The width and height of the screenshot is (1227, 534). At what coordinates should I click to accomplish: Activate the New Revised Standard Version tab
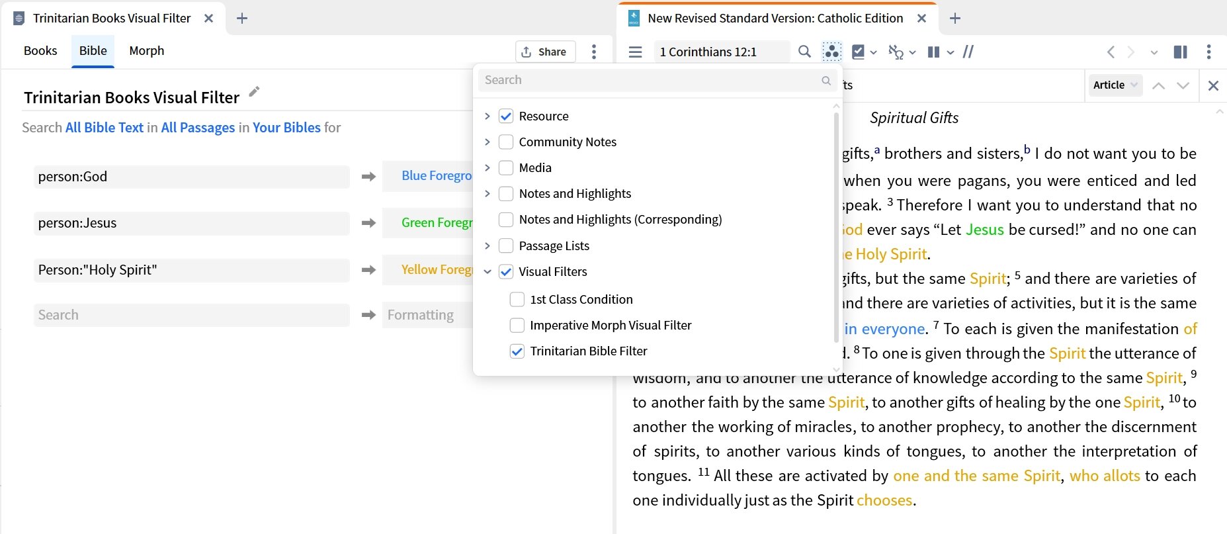(775, 19)
